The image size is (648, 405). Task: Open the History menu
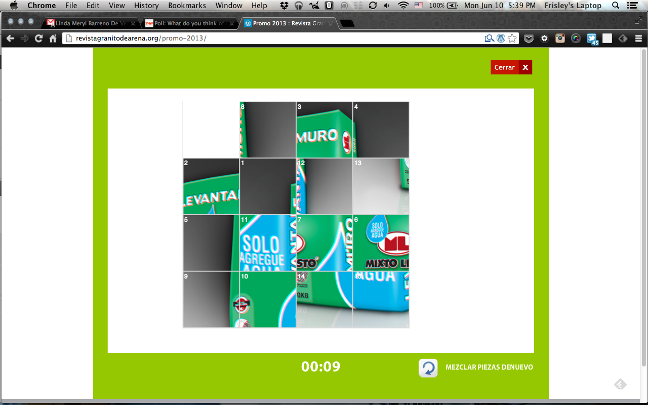(146, 6)
